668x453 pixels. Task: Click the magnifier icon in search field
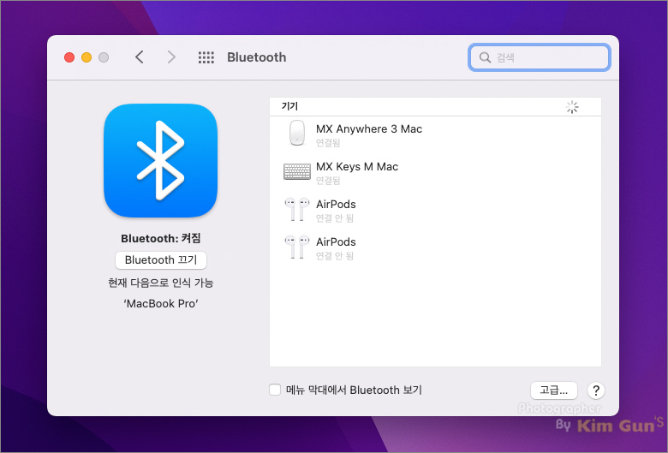485,57
